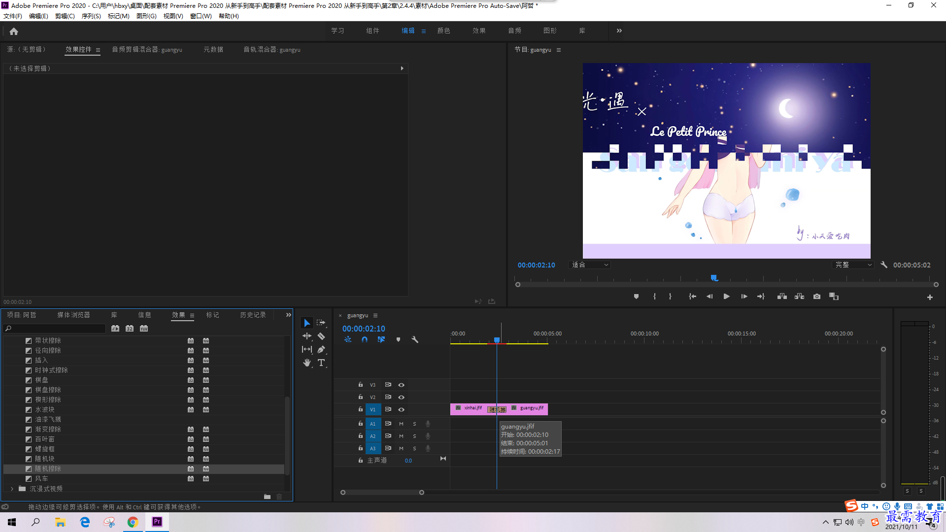Open the zoom level dropdown 适合
The height and width of the screenshot is (532, 946).
(x=590, y=265)
